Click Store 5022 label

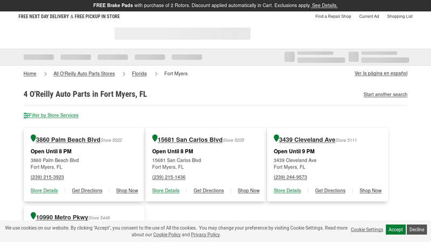[111, 140]
